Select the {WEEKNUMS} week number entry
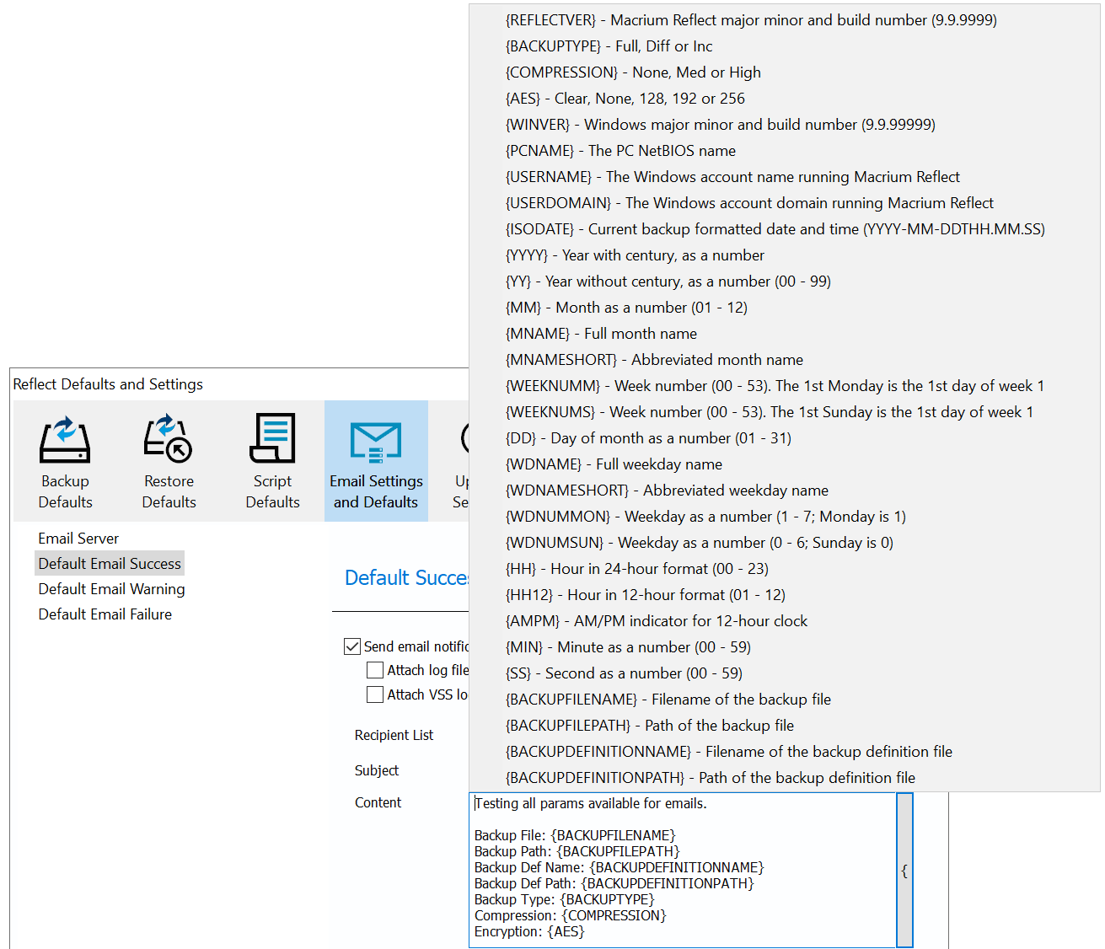The image size is (1105, 949). (x=784, y=412)
